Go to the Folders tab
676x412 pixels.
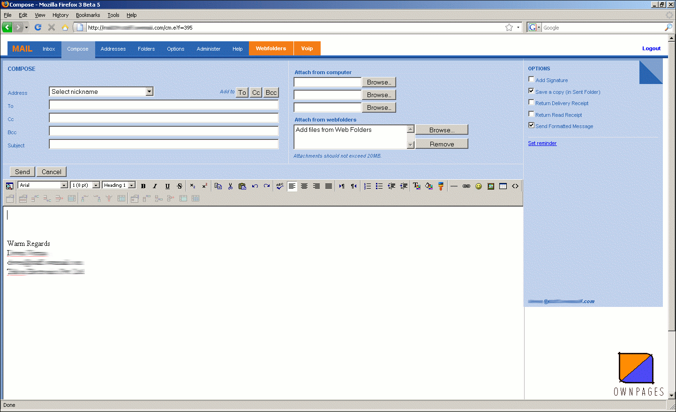146,49
